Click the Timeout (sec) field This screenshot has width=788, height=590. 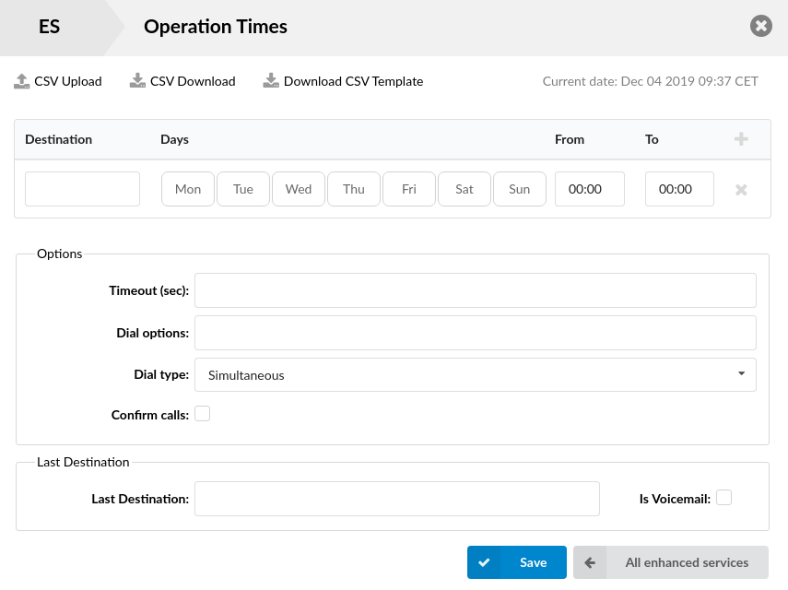coord(475,290)
